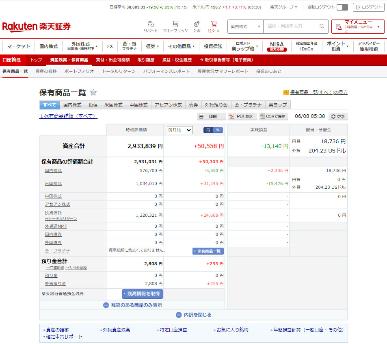Expand the 国内株式 search category dropdown
387x344 pixels.
click(245, 26)
